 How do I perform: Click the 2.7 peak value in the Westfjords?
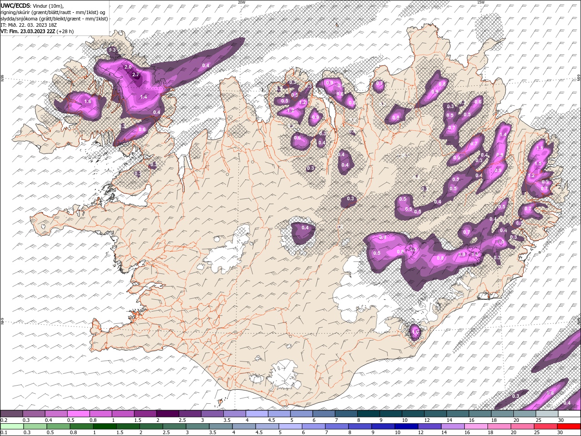tap(135, 74)
